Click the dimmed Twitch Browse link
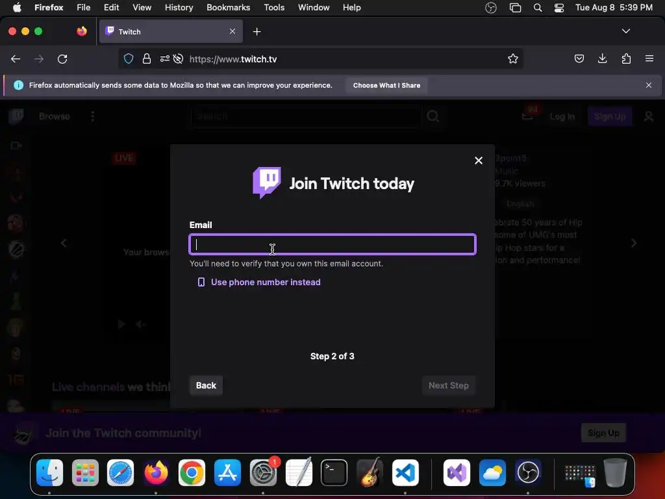This screenshot has width=665, height=499. pyautogui.click(x=55, y=116)
